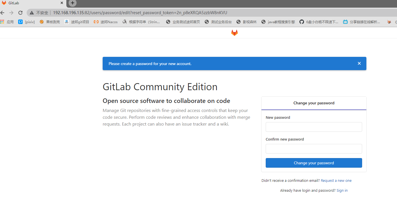The height and width of the screenshot is (205, 397).
Task: Click the address bar URL
Action: tap(140, 13)
